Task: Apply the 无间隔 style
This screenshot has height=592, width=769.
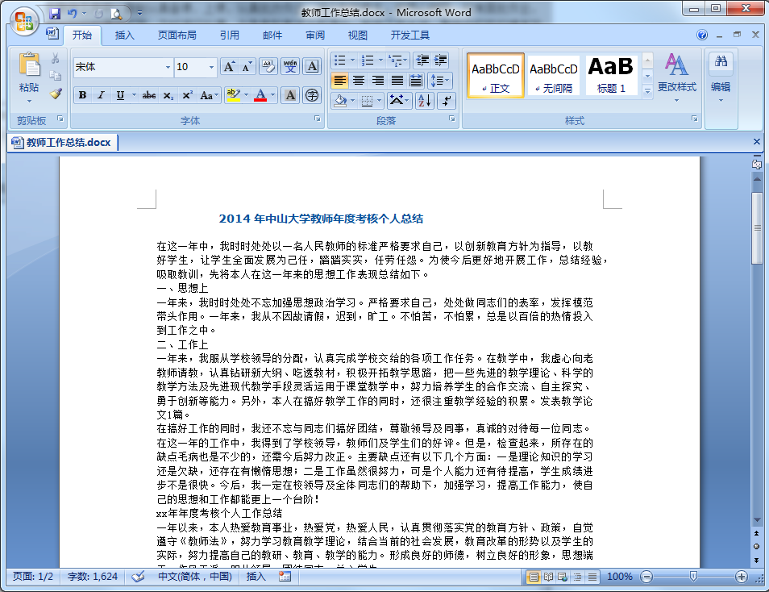Action: click(x=553, y=76)
